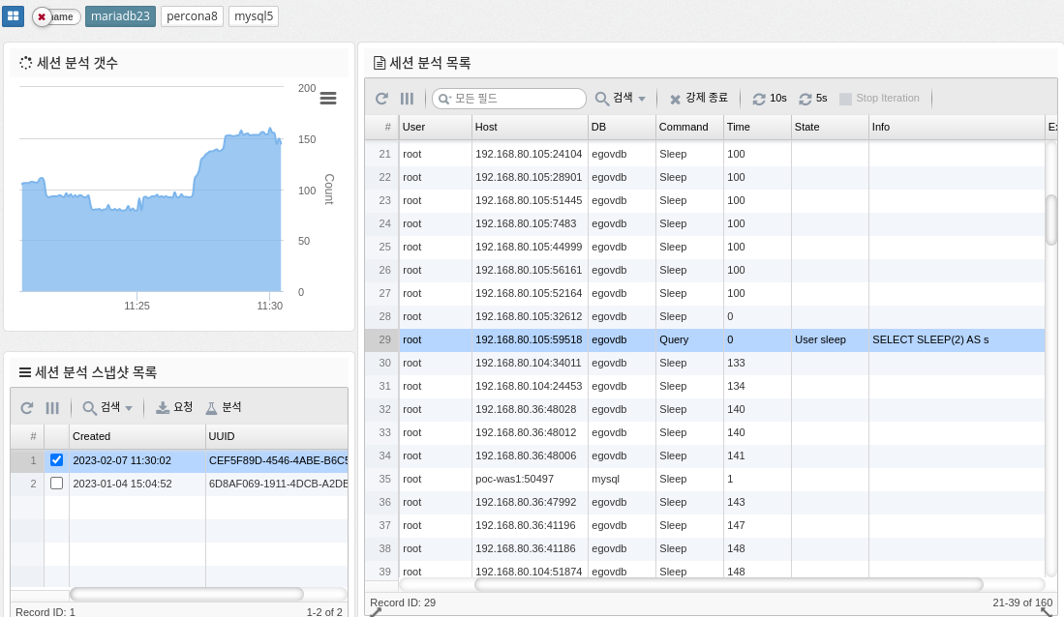The height and width of the screenshot is (617, 1064).
Task: Uncheck the 2023-02-07 11:30:02 snapshot checkbox
Action: 56,460
